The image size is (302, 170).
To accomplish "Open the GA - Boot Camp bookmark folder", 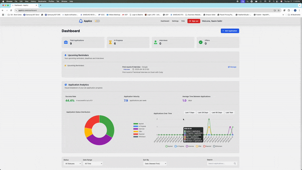I will [x=15, y=15].
